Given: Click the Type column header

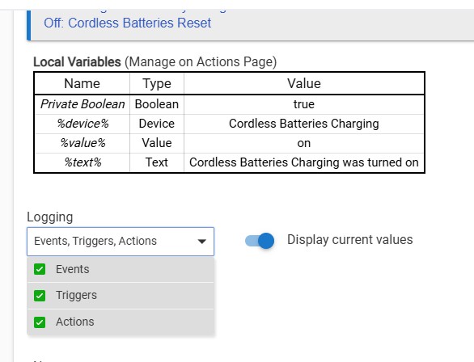Looking at the screenshot, I should (157, 83).
